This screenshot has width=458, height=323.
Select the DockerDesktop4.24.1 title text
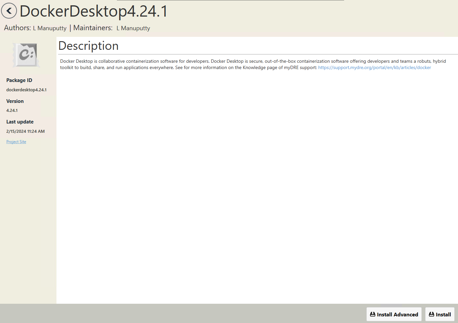point(94,11)
